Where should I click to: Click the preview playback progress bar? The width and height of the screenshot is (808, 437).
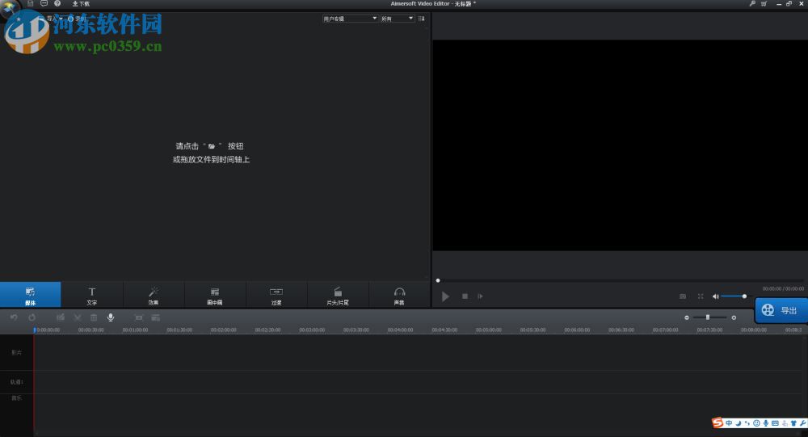(620, 280)
